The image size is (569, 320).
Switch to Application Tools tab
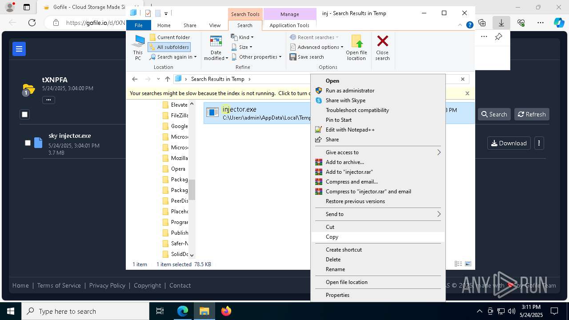tap(289, 25)
